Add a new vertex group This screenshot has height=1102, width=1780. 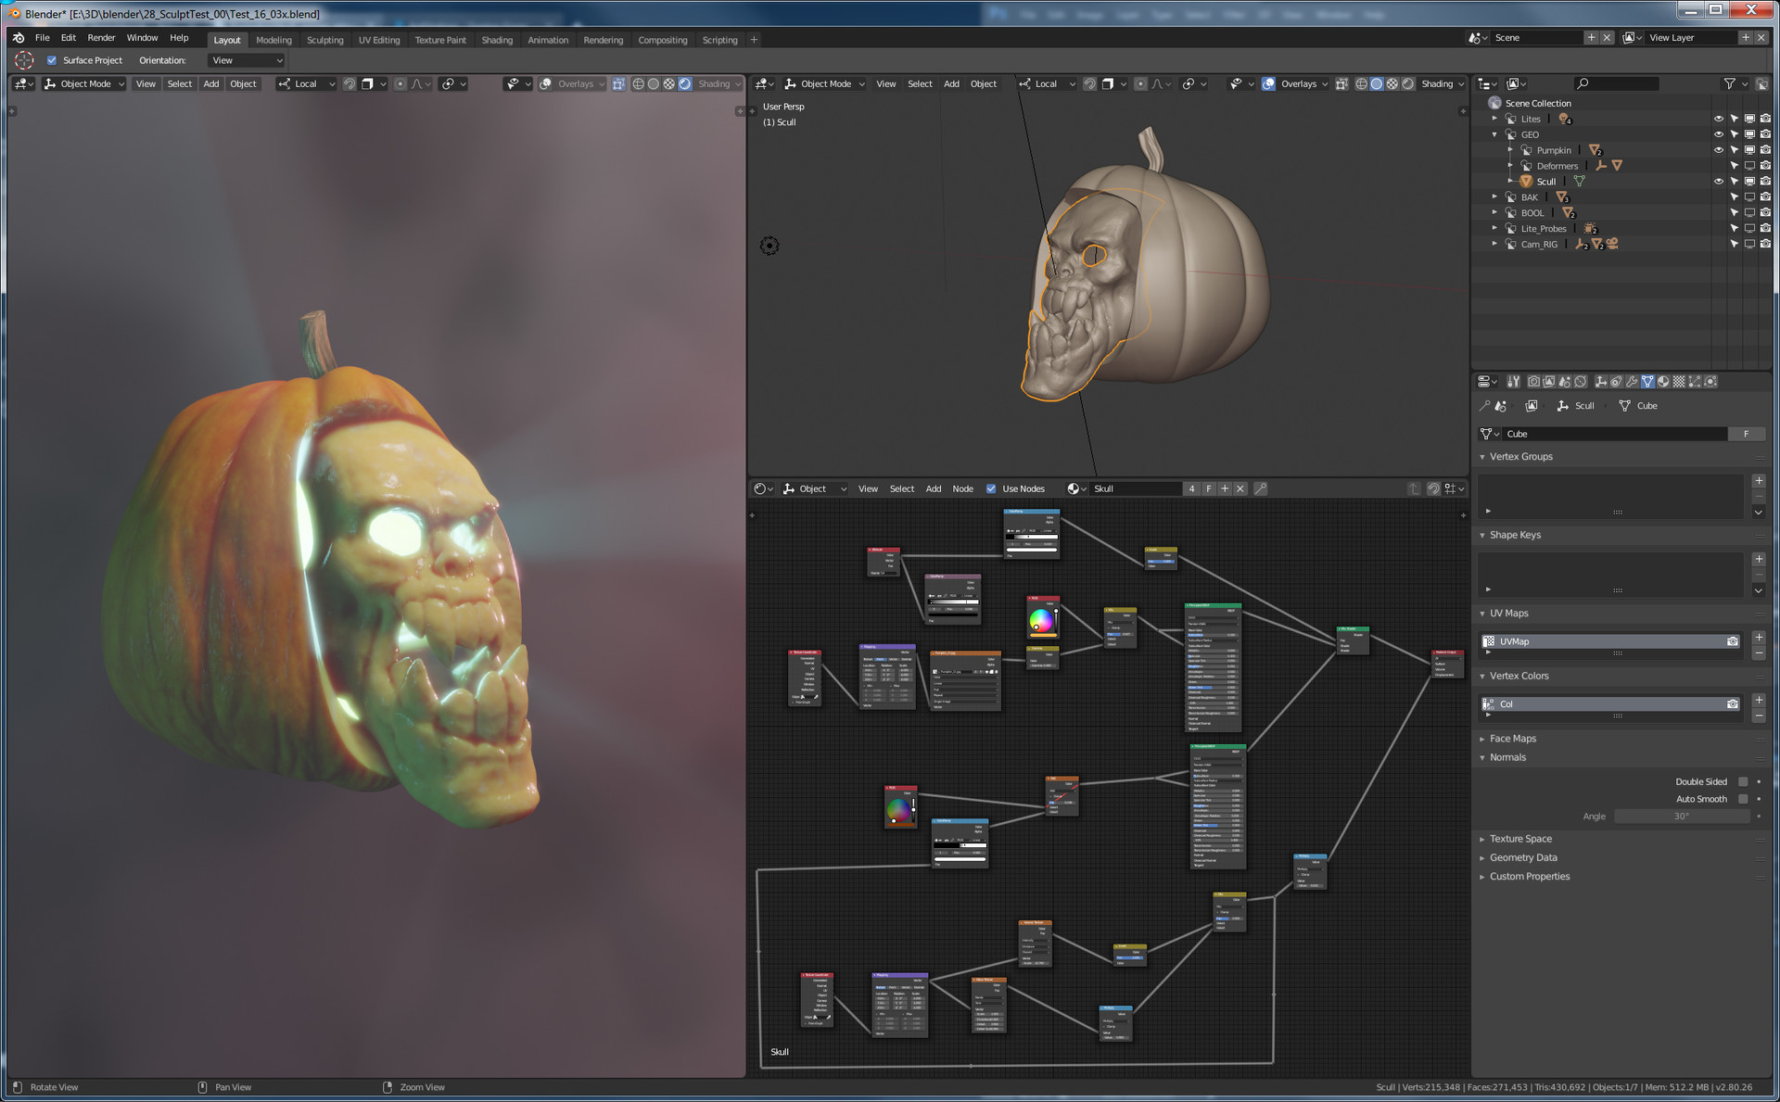(x=1758, y=480)
